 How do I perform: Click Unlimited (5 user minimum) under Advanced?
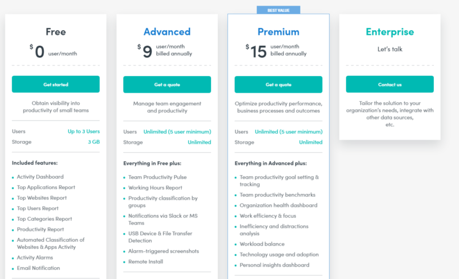pos(177,131)
